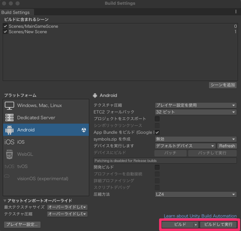Uncheck the Scenes/New Scene checkbox

coord(5,32)
